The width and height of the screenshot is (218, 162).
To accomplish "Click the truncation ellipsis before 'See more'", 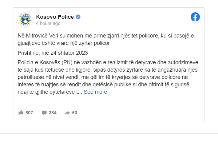I will pos(80,92).
